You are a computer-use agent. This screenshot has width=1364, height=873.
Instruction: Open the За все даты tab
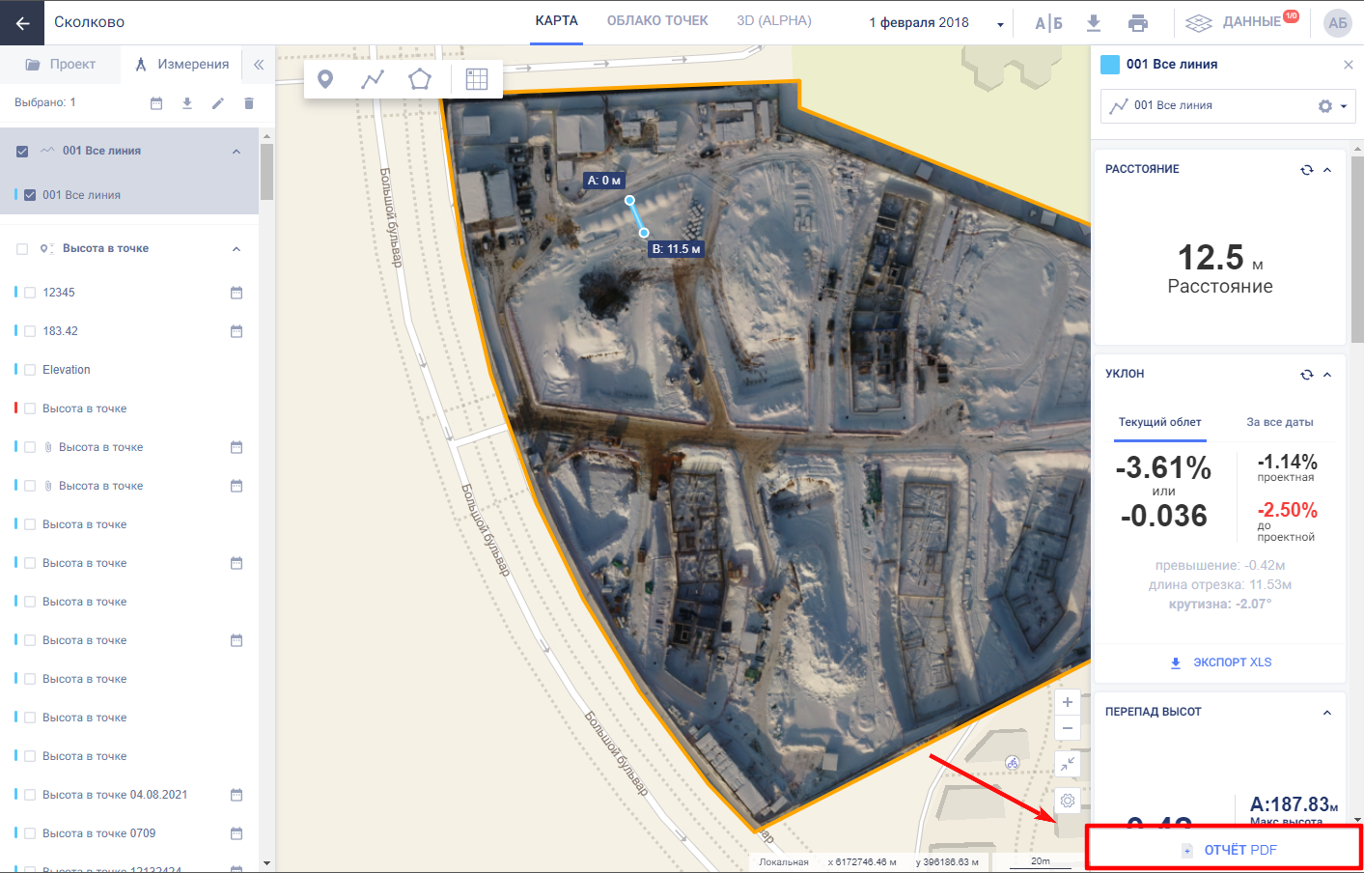pyautogui.click(x=1279, y=422)
